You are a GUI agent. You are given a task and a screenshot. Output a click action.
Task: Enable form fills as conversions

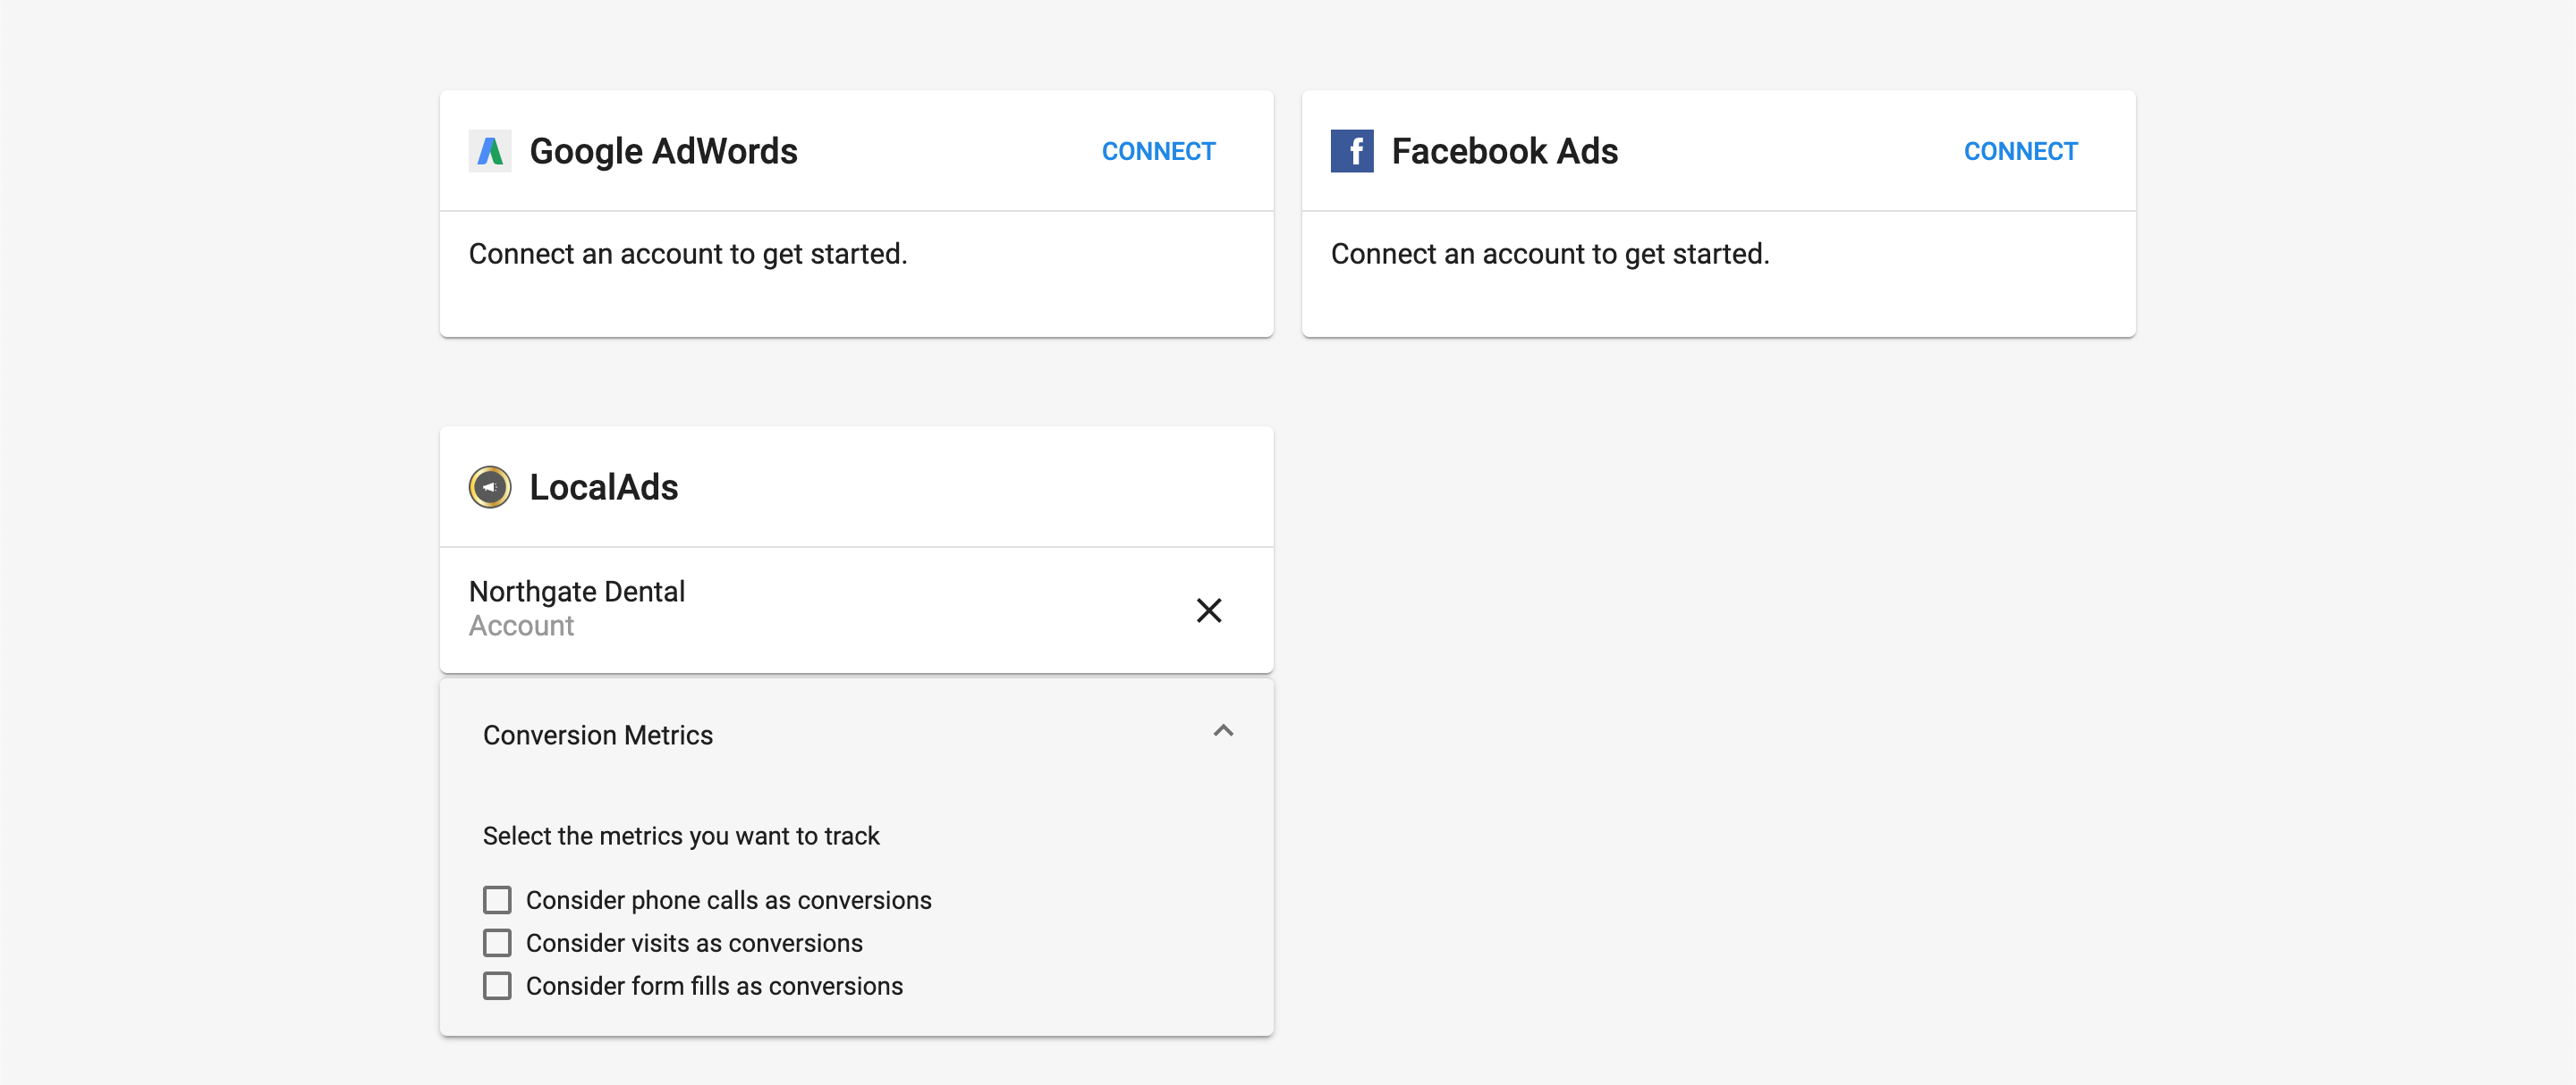coord(498,985)
